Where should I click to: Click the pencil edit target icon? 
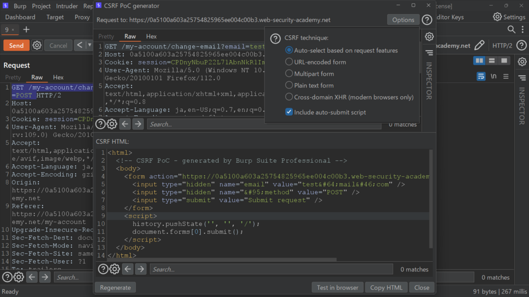[479, 45]
